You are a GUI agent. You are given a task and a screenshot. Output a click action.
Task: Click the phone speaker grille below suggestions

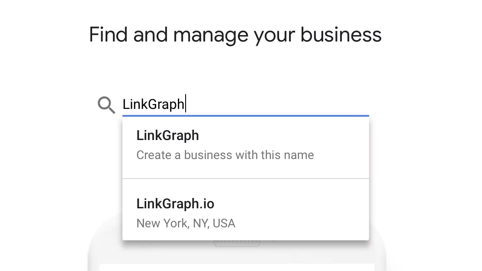(237, 243)
